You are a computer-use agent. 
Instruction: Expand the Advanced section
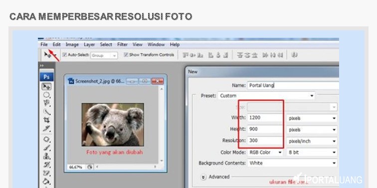point(203,177)
